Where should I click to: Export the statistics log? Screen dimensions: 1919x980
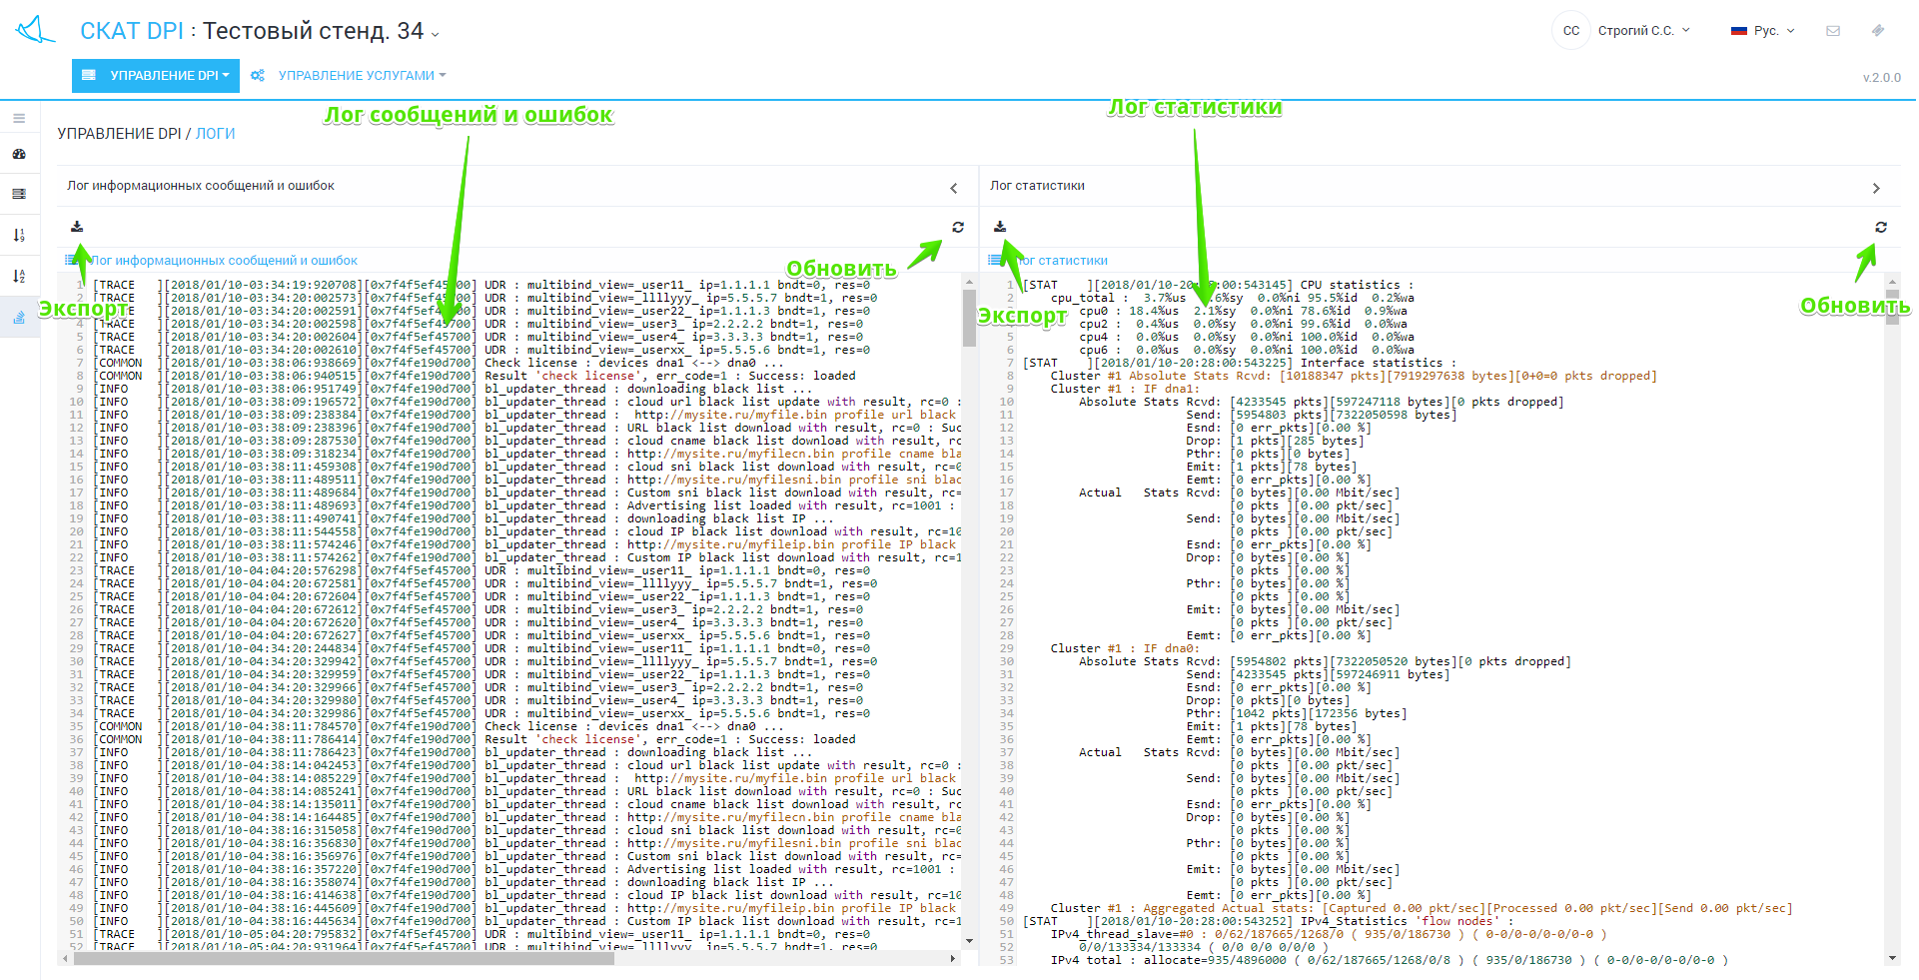tap(1000, 227)
